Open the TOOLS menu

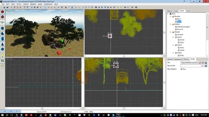pyautogui.click(x=19, y=4)
